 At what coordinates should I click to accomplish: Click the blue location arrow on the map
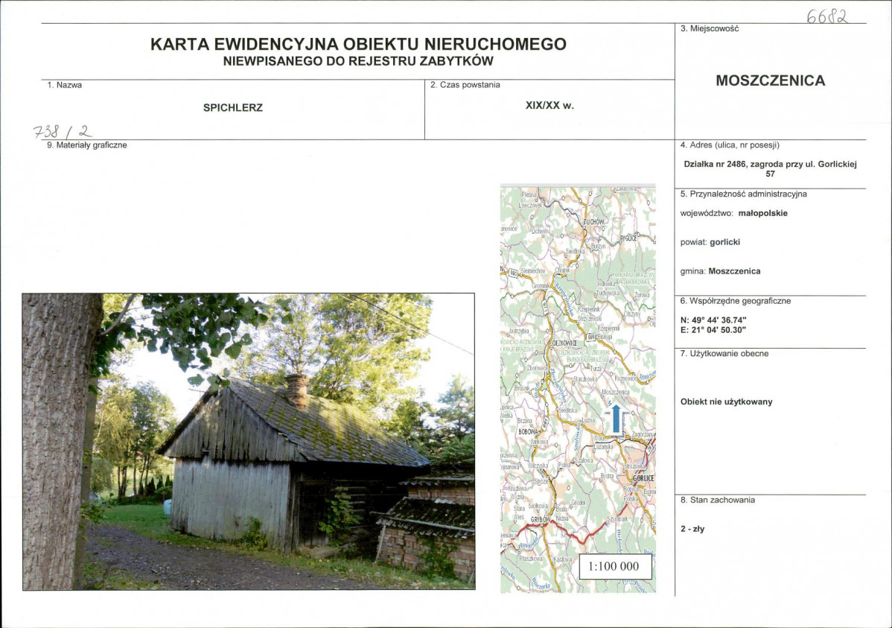click(x=616, y=419)
